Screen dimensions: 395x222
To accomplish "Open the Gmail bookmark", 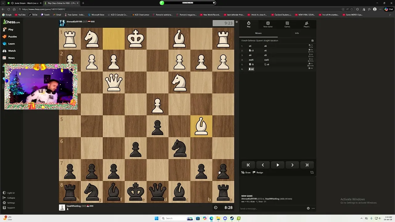I will 57,15.
